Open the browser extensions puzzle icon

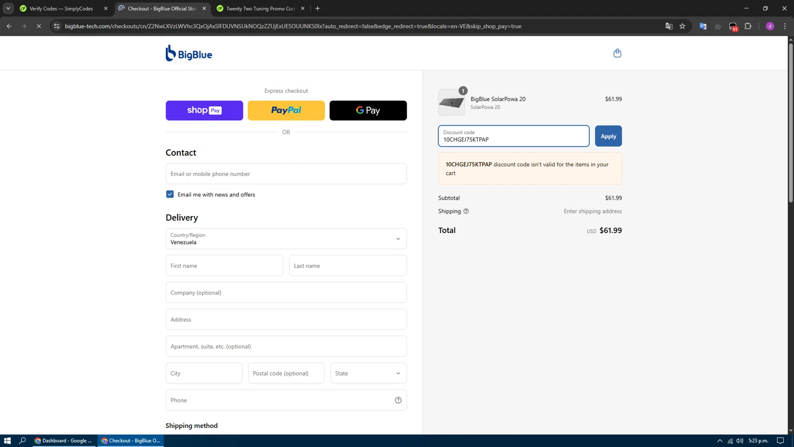click(x=748, y=26)
